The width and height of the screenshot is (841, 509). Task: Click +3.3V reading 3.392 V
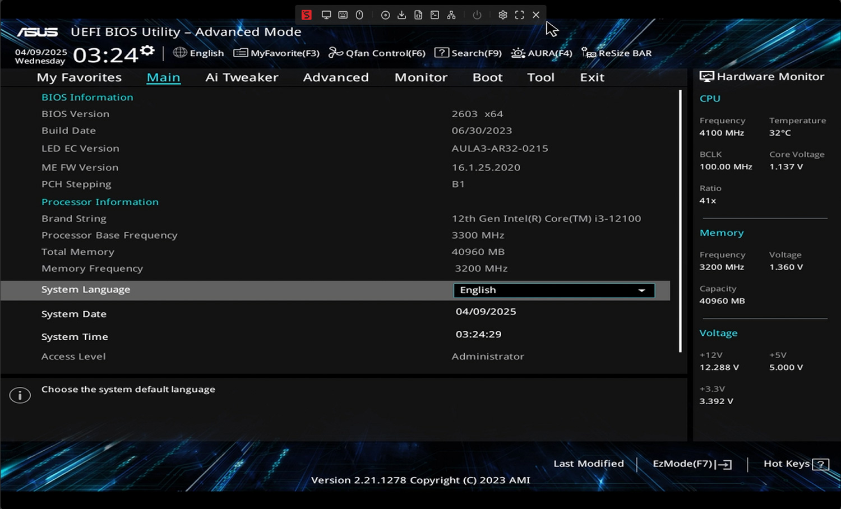716,401
